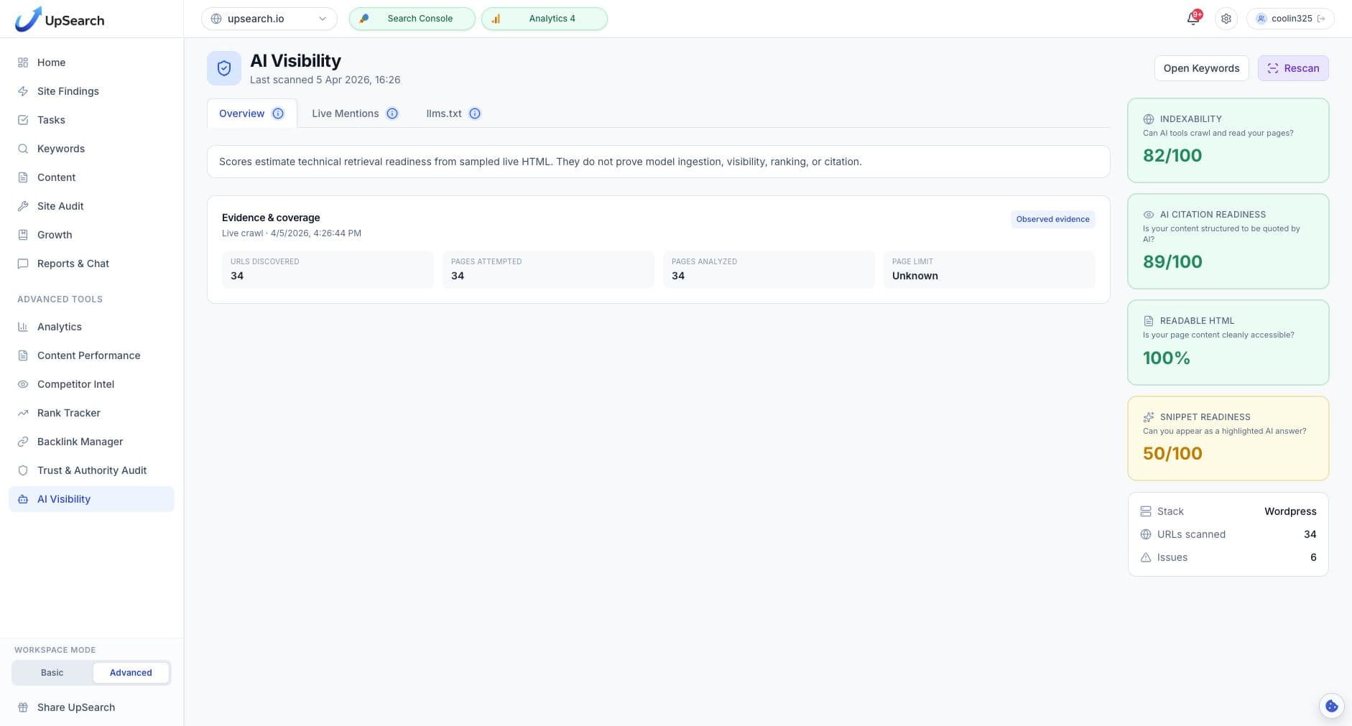Screen dimensions: 1352x726
Task: Click the Search Console button
Action: (412, 19)
